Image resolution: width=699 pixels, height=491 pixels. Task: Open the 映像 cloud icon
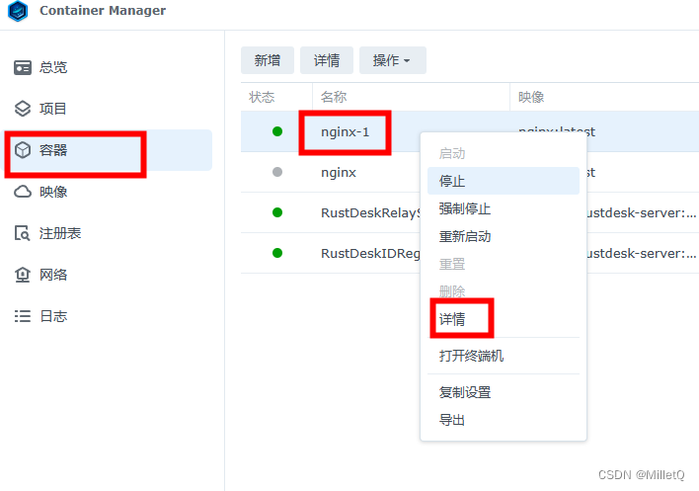click(x=23, y=192)
